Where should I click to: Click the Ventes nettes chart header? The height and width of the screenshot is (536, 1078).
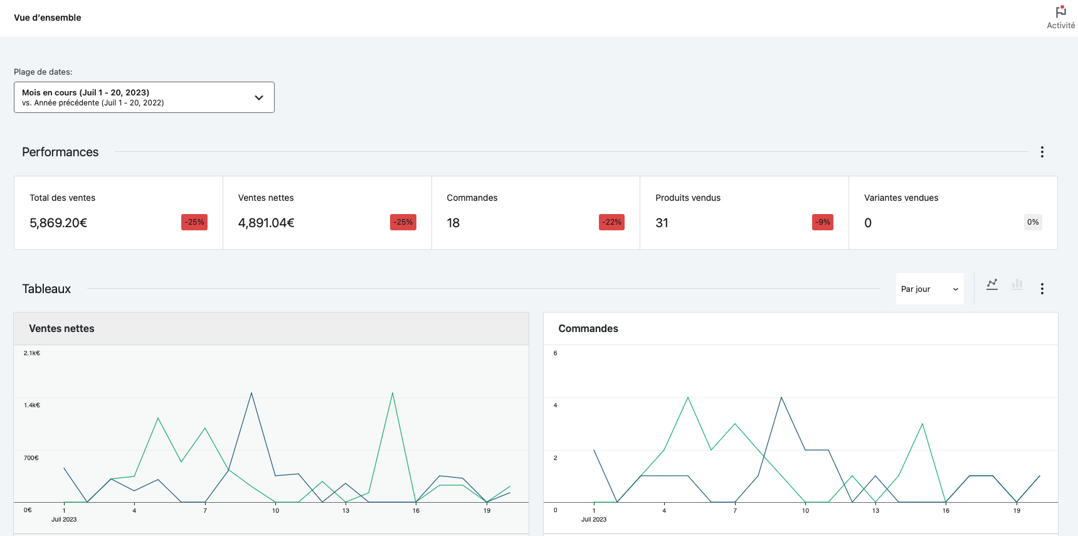point(271,329)
